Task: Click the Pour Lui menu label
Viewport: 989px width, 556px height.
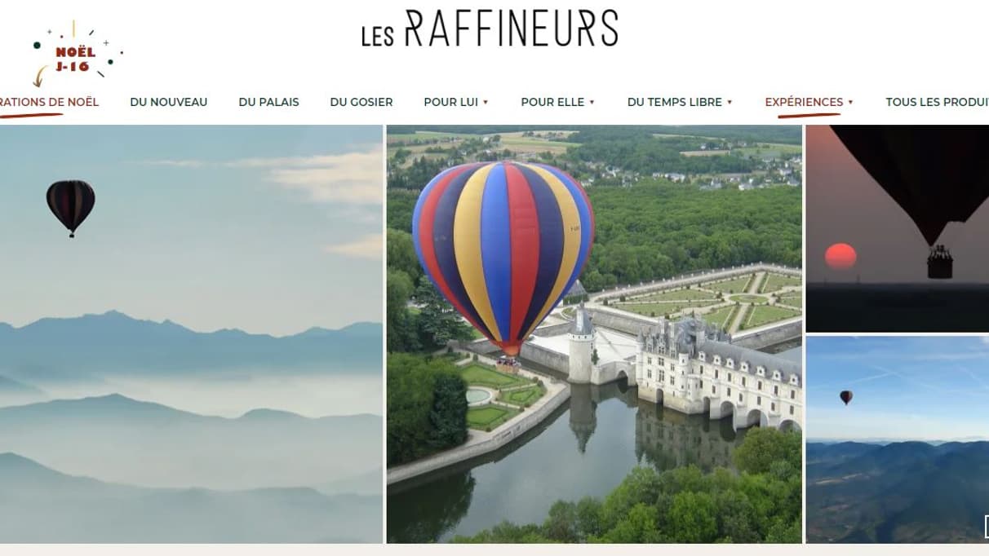Action: coord(450,102)
